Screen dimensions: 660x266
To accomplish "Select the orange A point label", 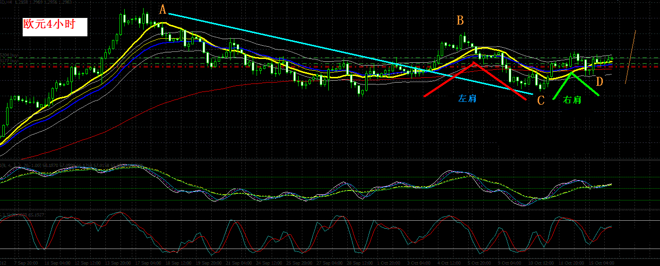I will [163, 10].
